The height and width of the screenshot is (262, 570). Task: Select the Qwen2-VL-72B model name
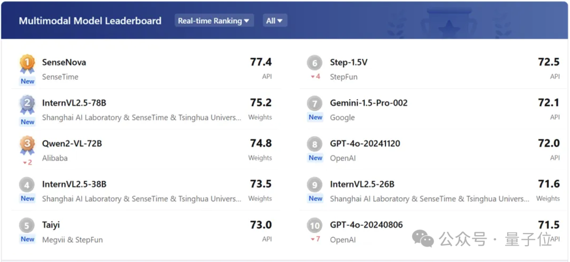[72, 144]
